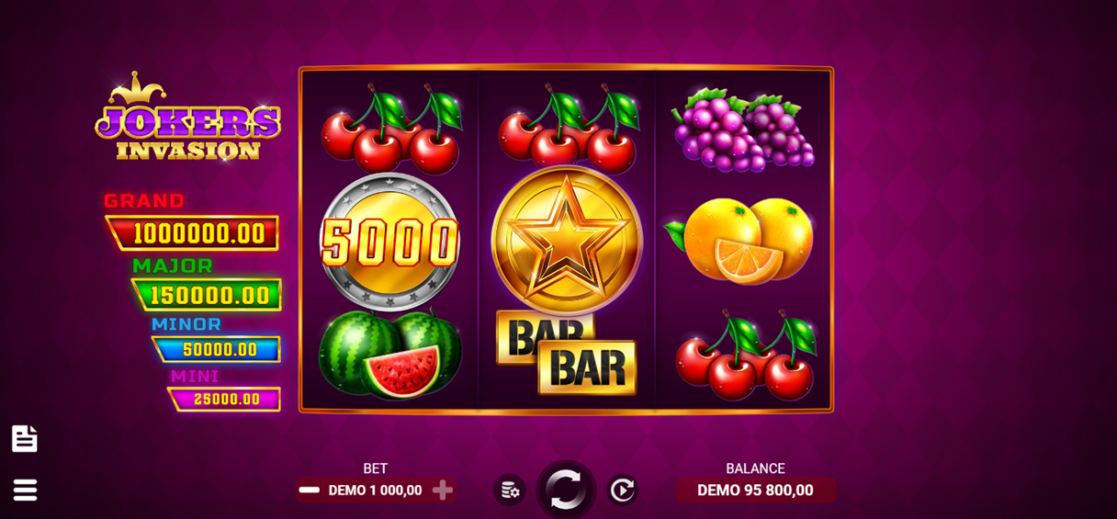Click the double BAR symbol
The width and height of the screenshot is (1117, 519).
pos(566,353)
